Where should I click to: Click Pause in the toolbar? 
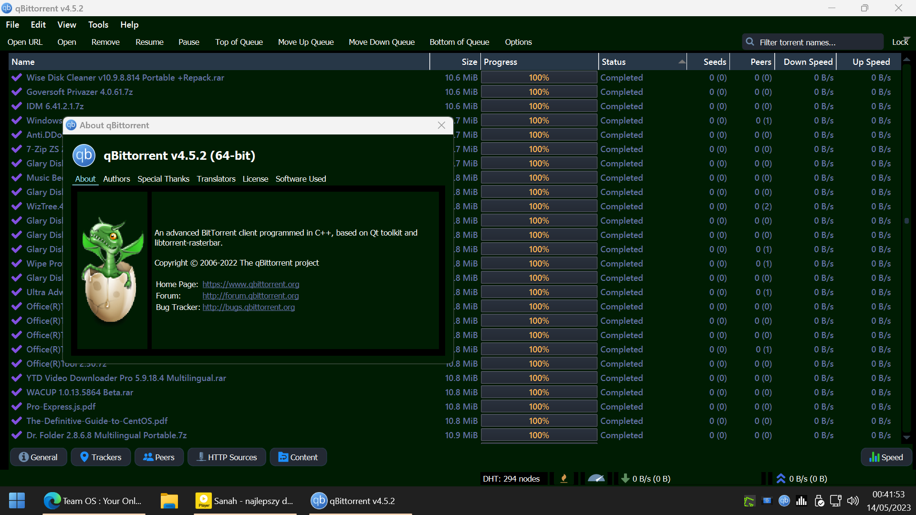coord(189,42)
